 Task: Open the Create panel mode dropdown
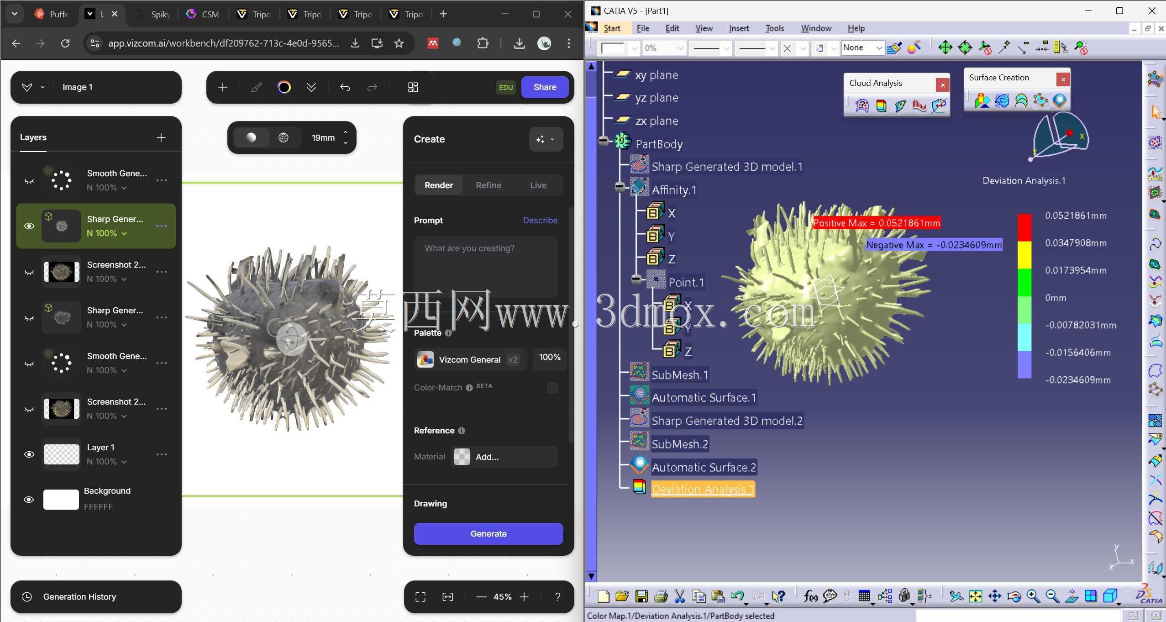(x=546, y=139)
